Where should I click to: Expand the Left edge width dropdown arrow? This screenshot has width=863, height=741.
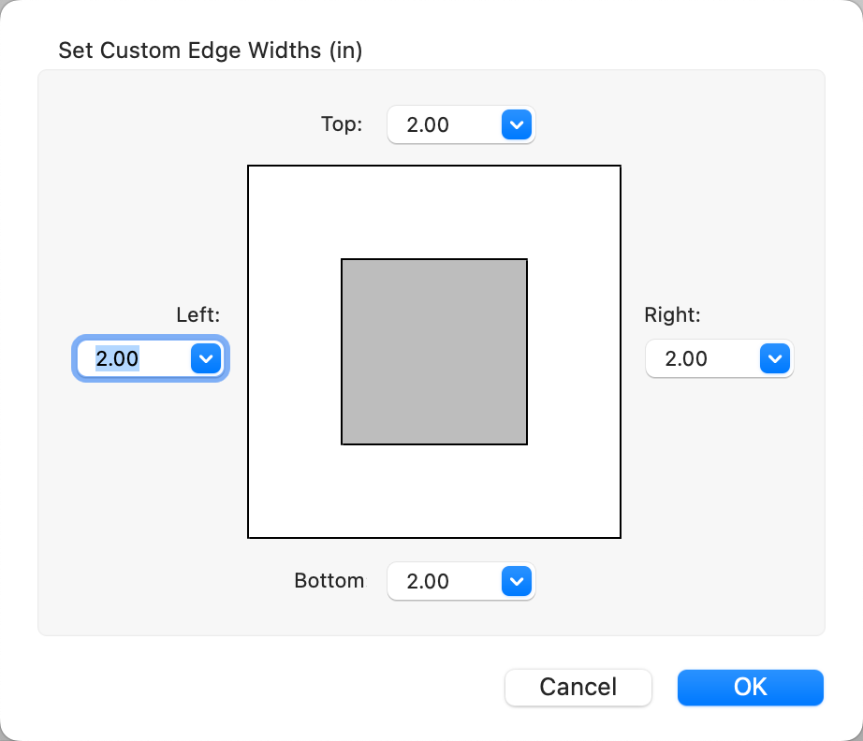pos(205,358)
